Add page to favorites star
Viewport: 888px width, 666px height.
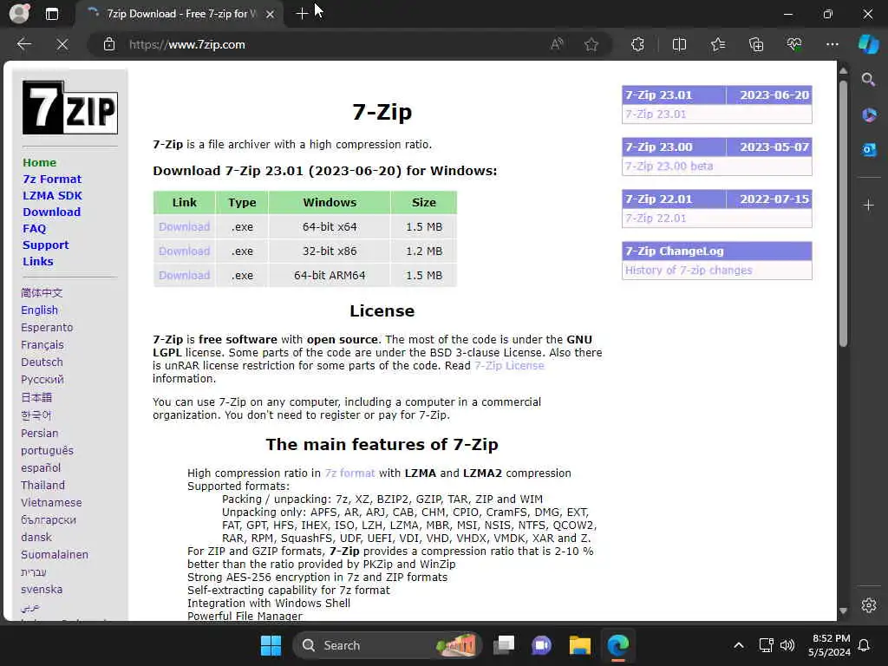[x=591, y=44]
